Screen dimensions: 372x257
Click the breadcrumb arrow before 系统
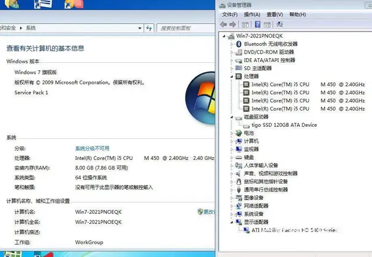tap(21, 28)
